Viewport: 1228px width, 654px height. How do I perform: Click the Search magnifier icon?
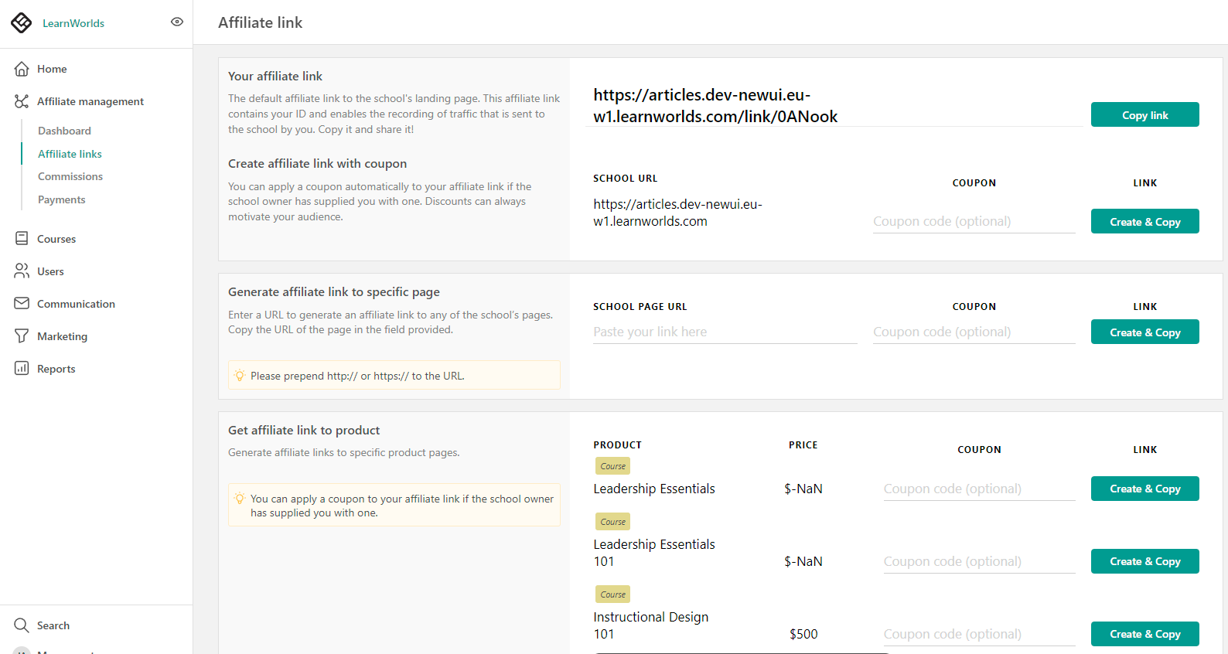tap(22, 625)
